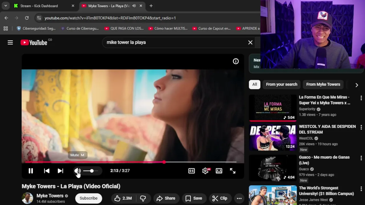Select the 'All' filter chip
This screenshot has height=205, width=365.
coord(255,84)
